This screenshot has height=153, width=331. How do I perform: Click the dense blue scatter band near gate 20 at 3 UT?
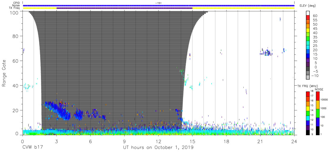tap(57, 110)
